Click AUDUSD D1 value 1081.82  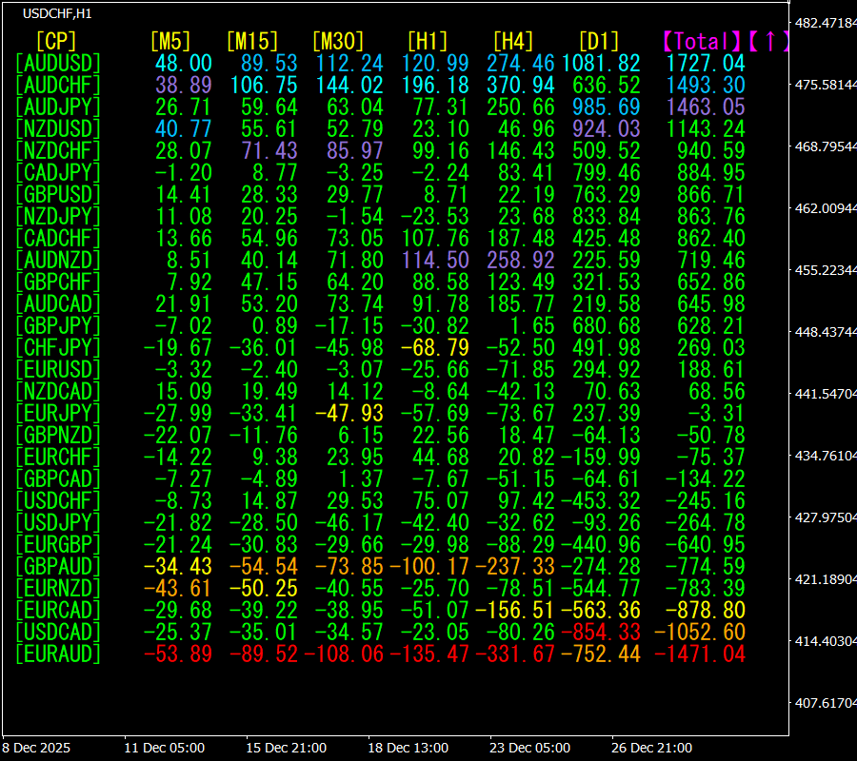[601, 64]
